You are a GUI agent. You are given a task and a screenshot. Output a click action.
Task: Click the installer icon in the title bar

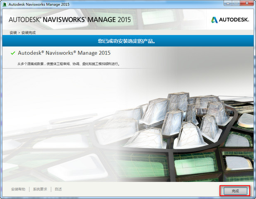[5, 4]
